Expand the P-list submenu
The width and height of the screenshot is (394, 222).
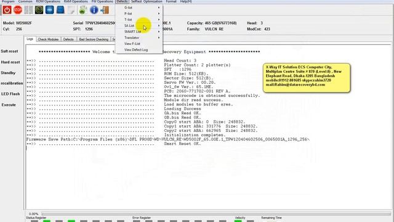tap(139, 14)
